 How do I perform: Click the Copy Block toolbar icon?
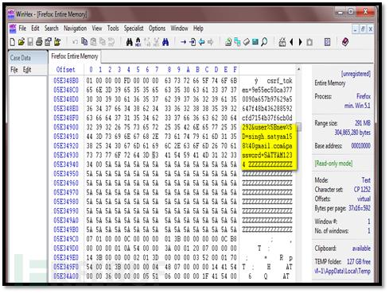84,42
